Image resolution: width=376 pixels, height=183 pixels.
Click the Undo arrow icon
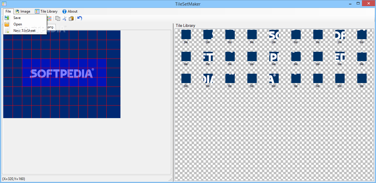80,18
